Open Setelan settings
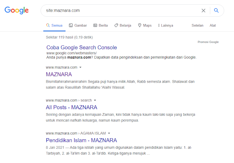Screen dimensions: 234x163 (x=197, y=25)
